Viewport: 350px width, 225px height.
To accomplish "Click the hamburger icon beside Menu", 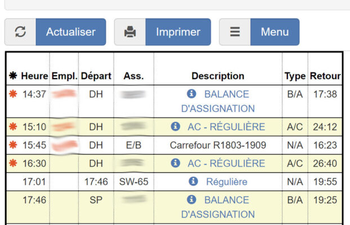I will [235, 32].
